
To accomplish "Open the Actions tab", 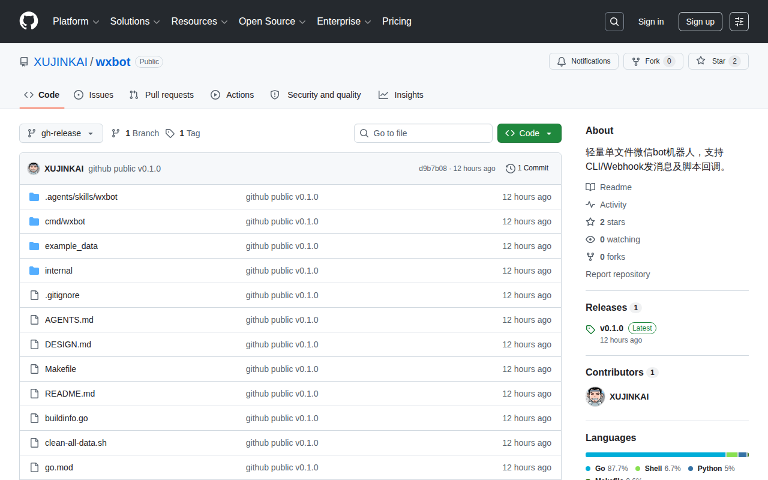I will pyautogui.click(x=232, y=95).
